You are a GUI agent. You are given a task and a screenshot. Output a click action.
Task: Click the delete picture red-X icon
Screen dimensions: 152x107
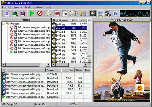[57, 13]
